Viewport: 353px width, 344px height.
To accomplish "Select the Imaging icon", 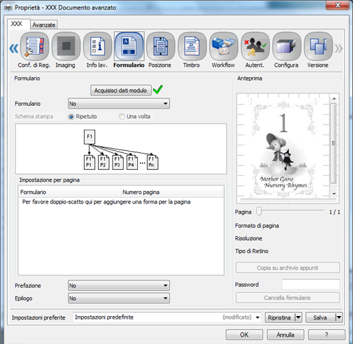I will (66, 46).
